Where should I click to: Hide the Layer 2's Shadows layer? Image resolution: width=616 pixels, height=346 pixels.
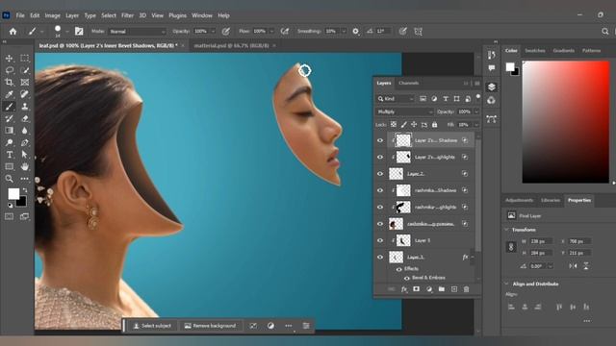(x=380, y=140)
